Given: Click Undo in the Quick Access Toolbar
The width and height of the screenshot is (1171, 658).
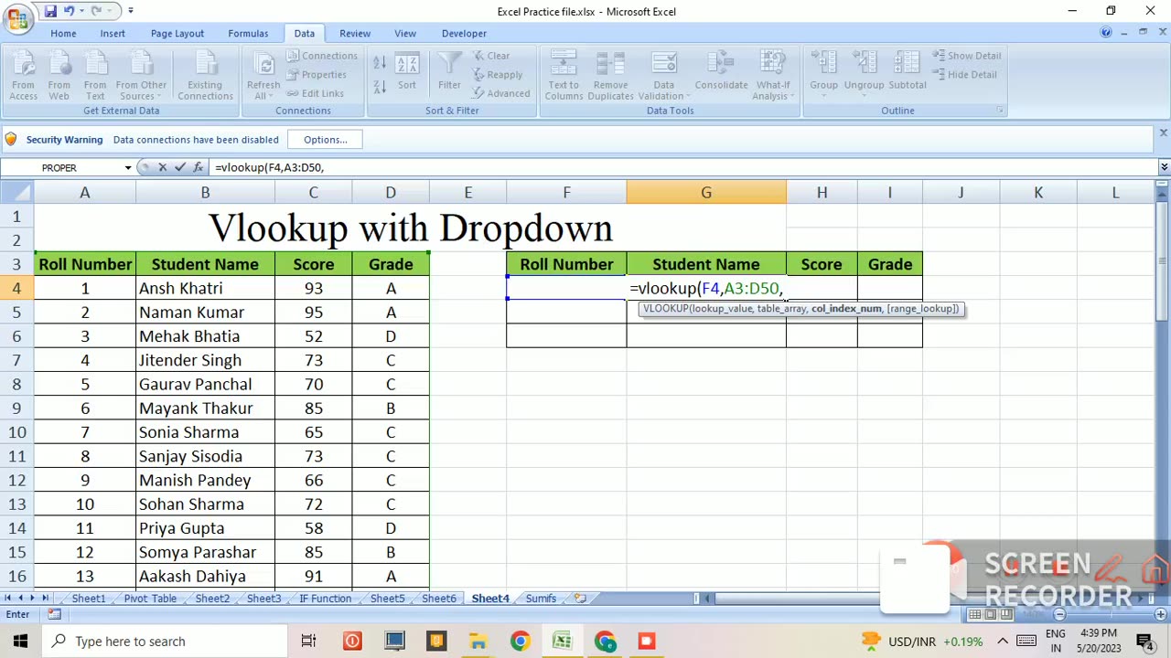Looking at the screenshot, I should [x=69, y=11].
